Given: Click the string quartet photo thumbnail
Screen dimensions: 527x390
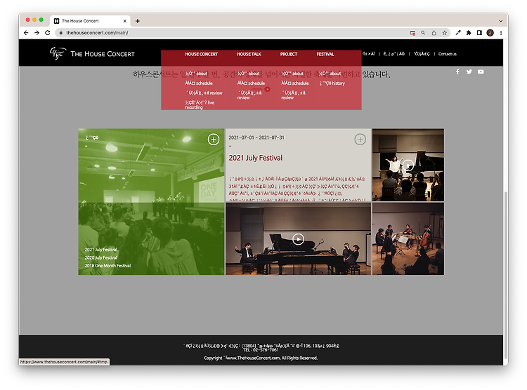Looking at the screenshot, I should click(408, 239).
